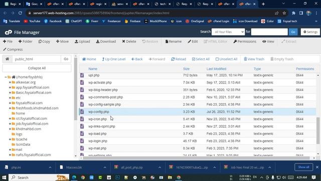The height and width of the screenshot is (181, 321).
Task: Expand the alkawsar.org folder
Action: pos(10,82)
